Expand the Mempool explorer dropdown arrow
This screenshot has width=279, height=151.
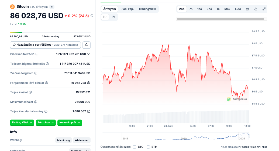[x=87, y=150]
